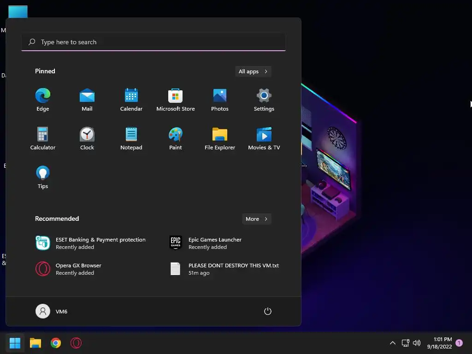This screenshot has width=472, height=354.
Task: Open the Edge pinned app
Action: [43, 100]
